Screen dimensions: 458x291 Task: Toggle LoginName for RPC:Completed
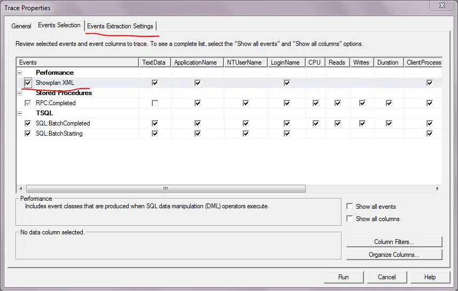point(287,103)
